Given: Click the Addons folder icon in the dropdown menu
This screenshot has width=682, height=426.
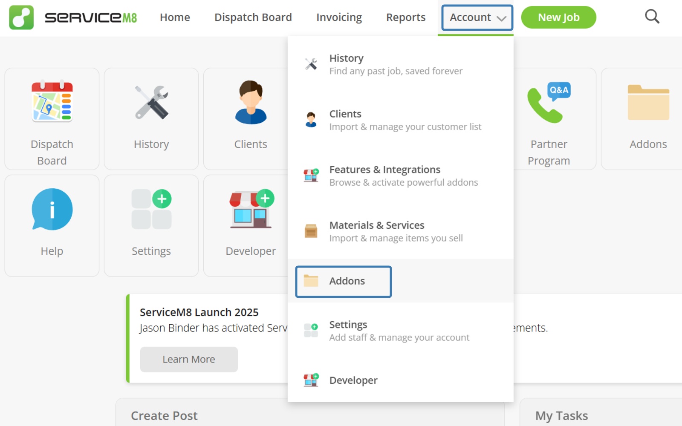Looking at the screenshot, I should (311, 281).
